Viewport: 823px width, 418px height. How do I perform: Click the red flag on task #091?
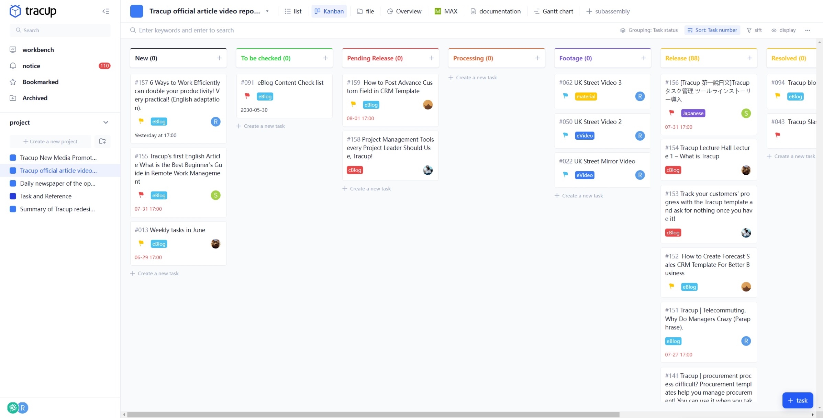coord(247,96)
